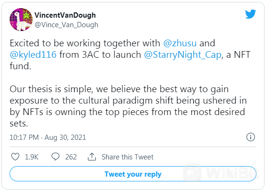266x190 pixels.
Task: Click the Twitter bird logo
Action: click(x=250, y=14)
